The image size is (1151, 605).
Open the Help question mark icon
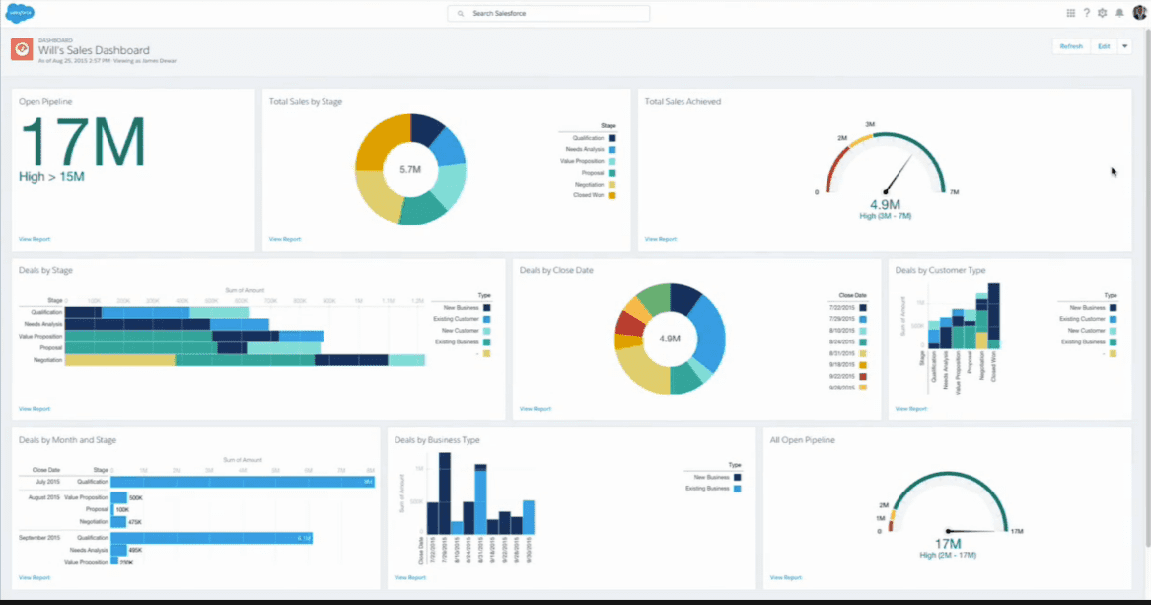[x=1087, y=13]
